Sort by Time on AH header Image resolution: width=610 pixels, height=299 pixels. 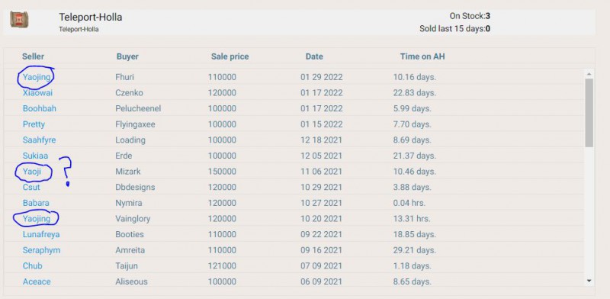coord(422,56)
